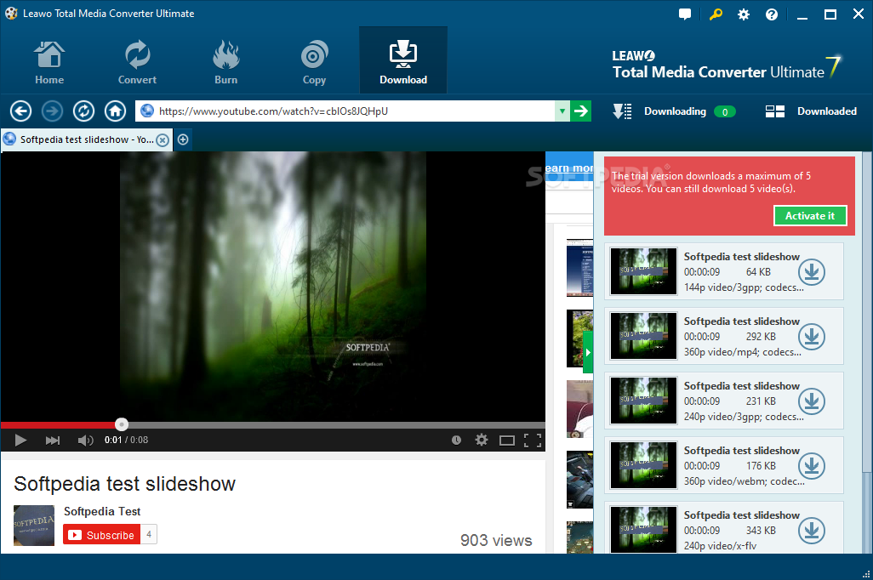Click the feedback speech bubble icon
The width and height of the screenshot is (873, 580).
coord(685,14)
